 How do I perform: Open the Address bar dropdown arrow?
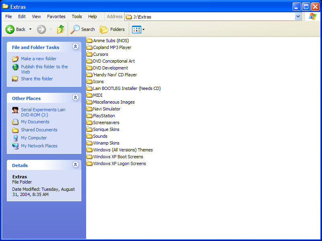click(298, 16)
